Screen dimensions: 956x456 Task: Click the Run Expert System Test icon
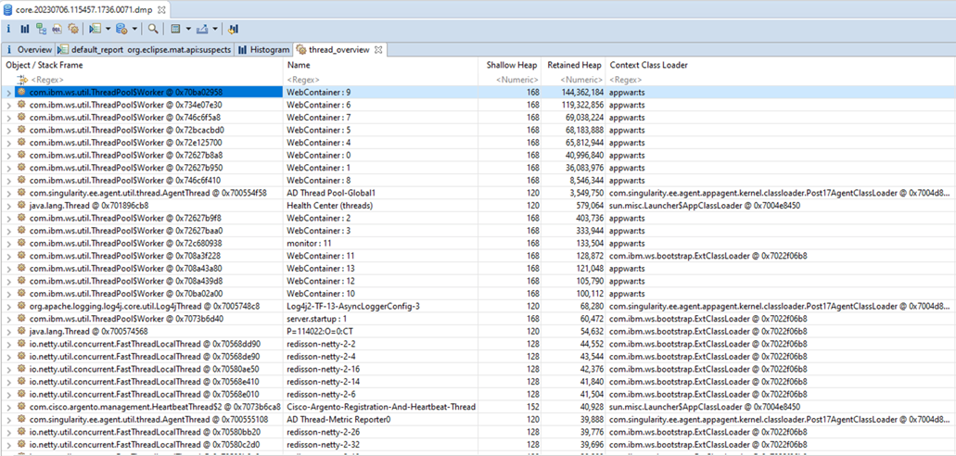(x=95, y=30)
